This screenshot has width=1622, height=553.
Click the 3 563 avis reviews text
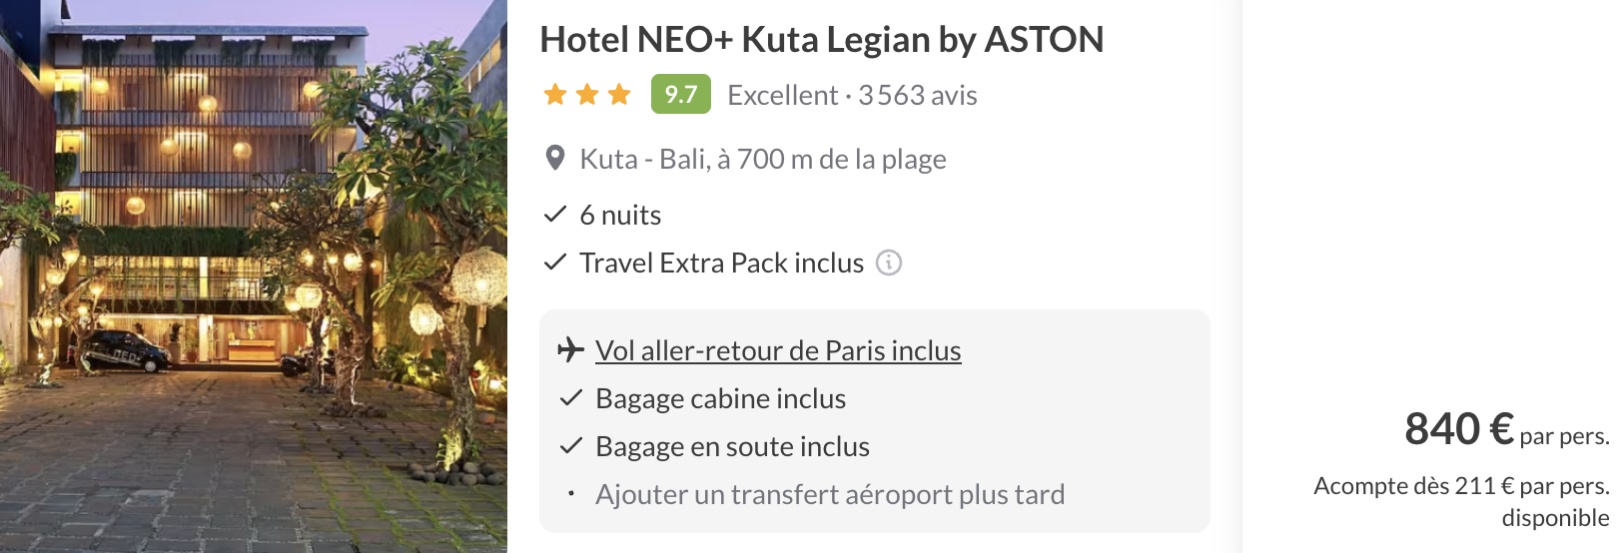(917, 95)
